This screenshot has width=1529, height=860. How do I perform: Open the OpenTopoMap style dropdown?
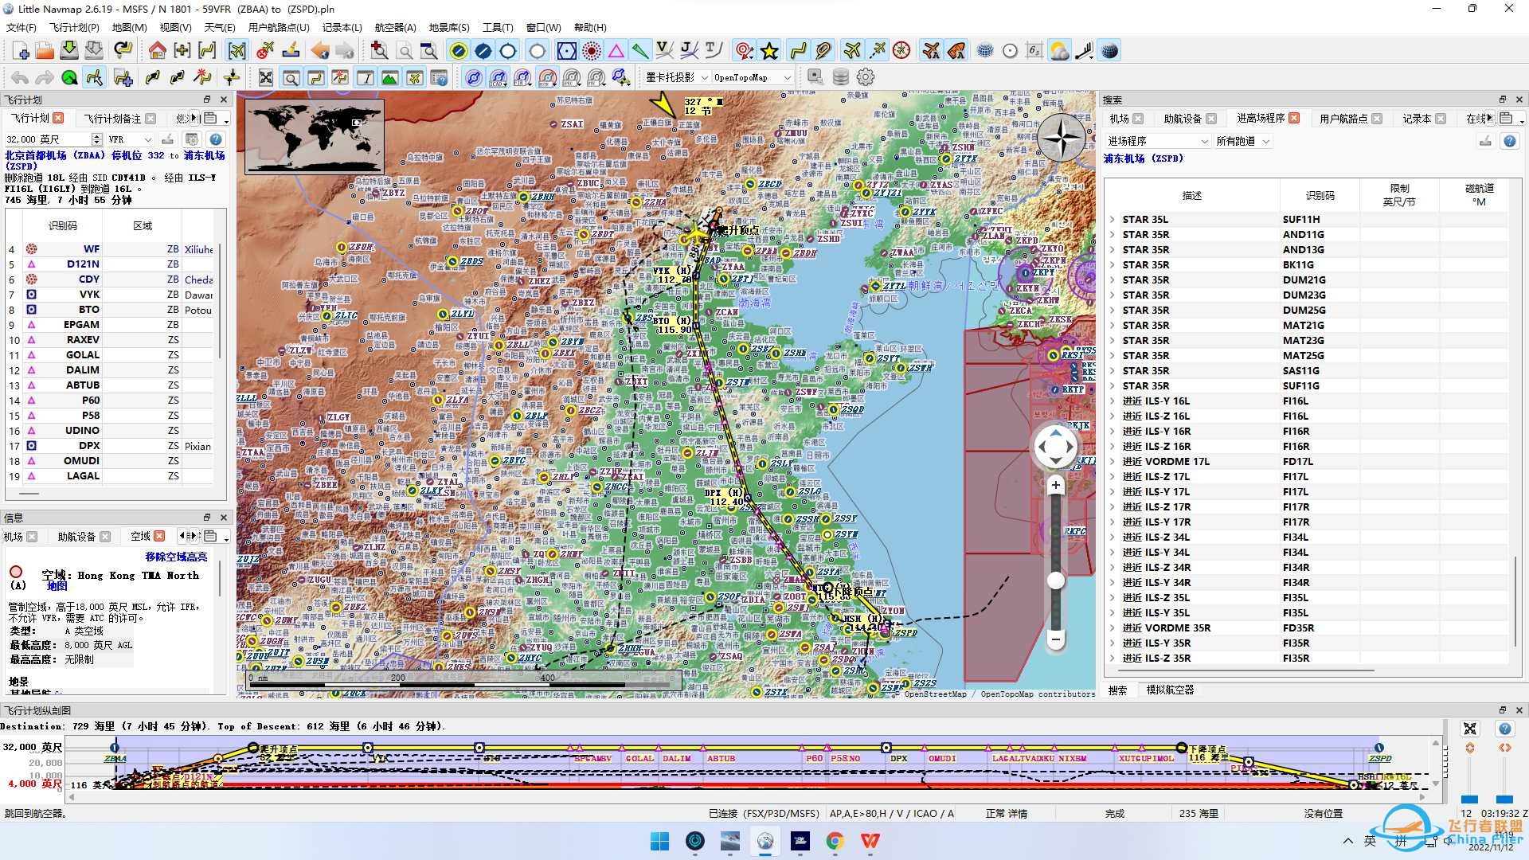(749, 77)
